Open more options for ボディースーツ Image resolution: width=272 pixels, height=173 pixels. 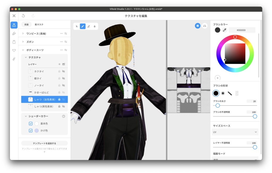click(x=61, y=50)
